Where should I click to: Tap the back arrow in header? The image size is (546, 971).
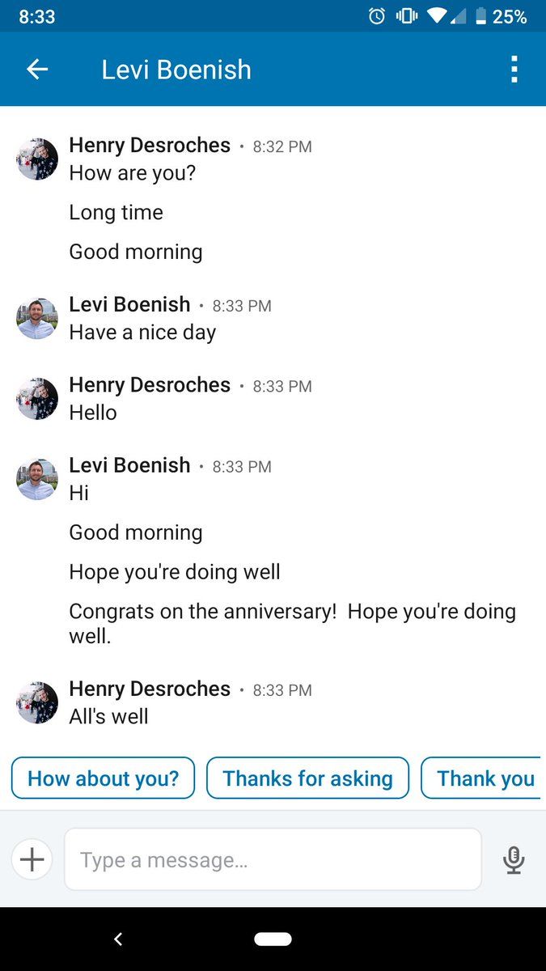click(x=37, y=70)
